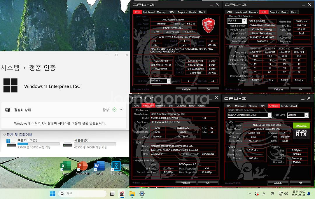Screen dimensions: 315x199
Task: Click the MSI dragon logo in CPU-Z
Action: point(208,25)
